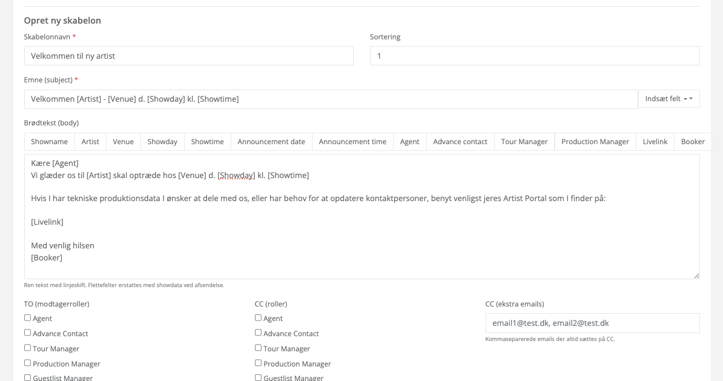Select the Showtime merge field tab

click(x=207, y=141)
